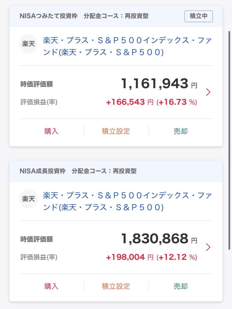232x309 pixels.
Task: Tap 積立設定 in the Tsumitate card
Action: tap(116, 131)
